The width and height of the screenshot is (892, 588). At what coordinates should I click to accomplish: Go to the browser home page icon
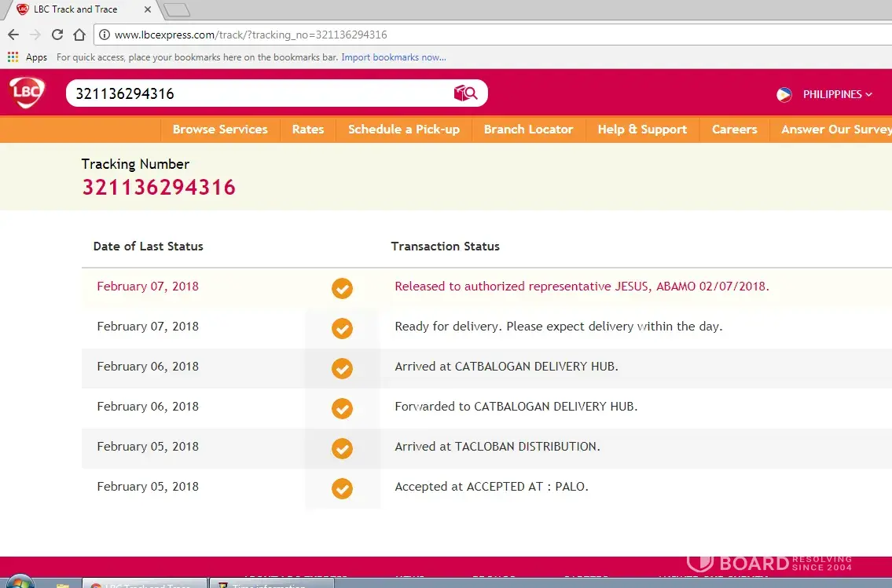point(79,35)
